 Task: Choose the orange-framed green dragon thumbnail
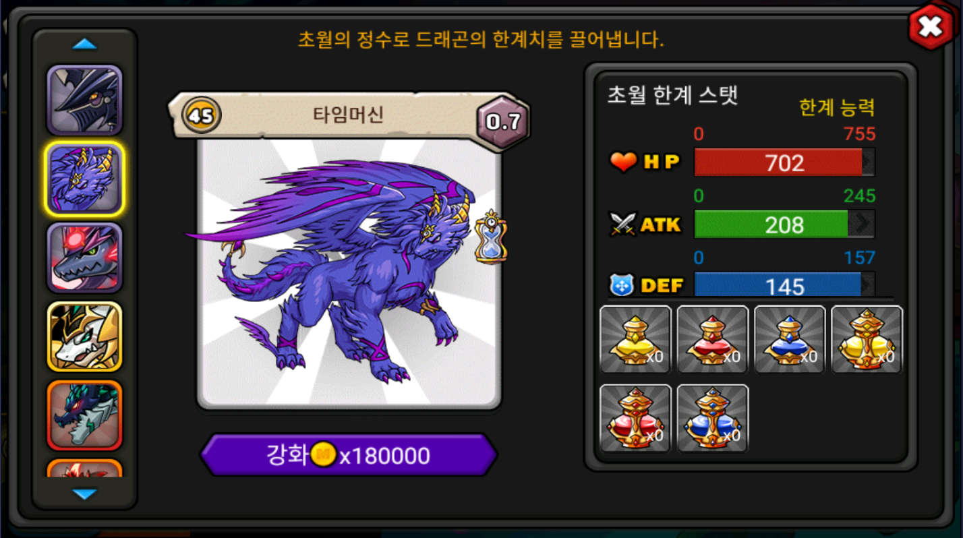pos(84,415)
